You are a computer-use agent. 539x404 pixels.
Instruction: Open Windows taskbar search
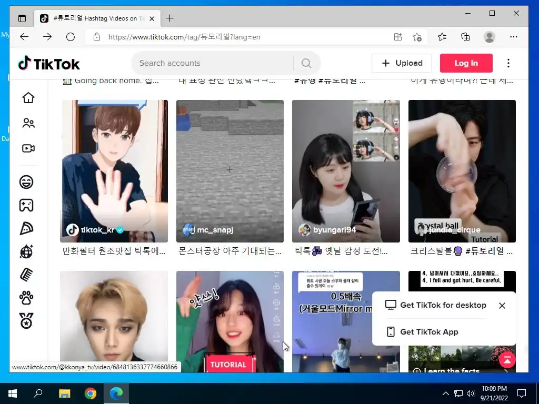coord(38,393)
